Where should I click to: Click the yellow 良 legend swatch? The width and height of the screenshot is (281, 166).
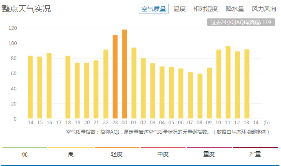click(71, 147)
